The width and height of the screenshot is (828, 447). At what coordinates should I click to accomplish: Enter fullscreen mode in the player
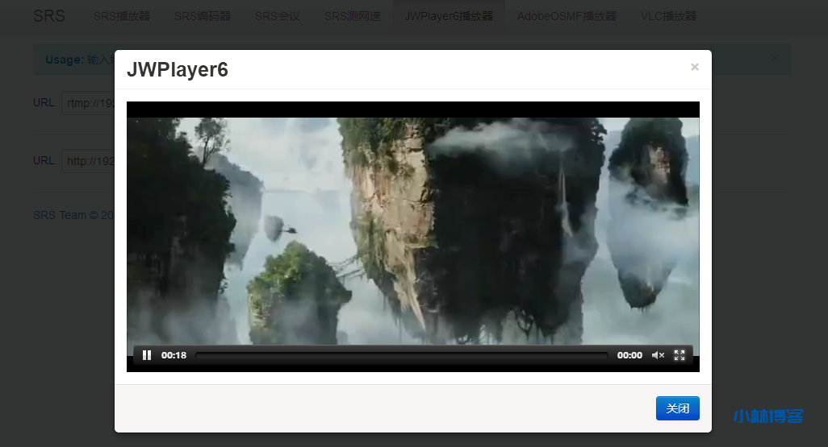(x=680, y=355)
